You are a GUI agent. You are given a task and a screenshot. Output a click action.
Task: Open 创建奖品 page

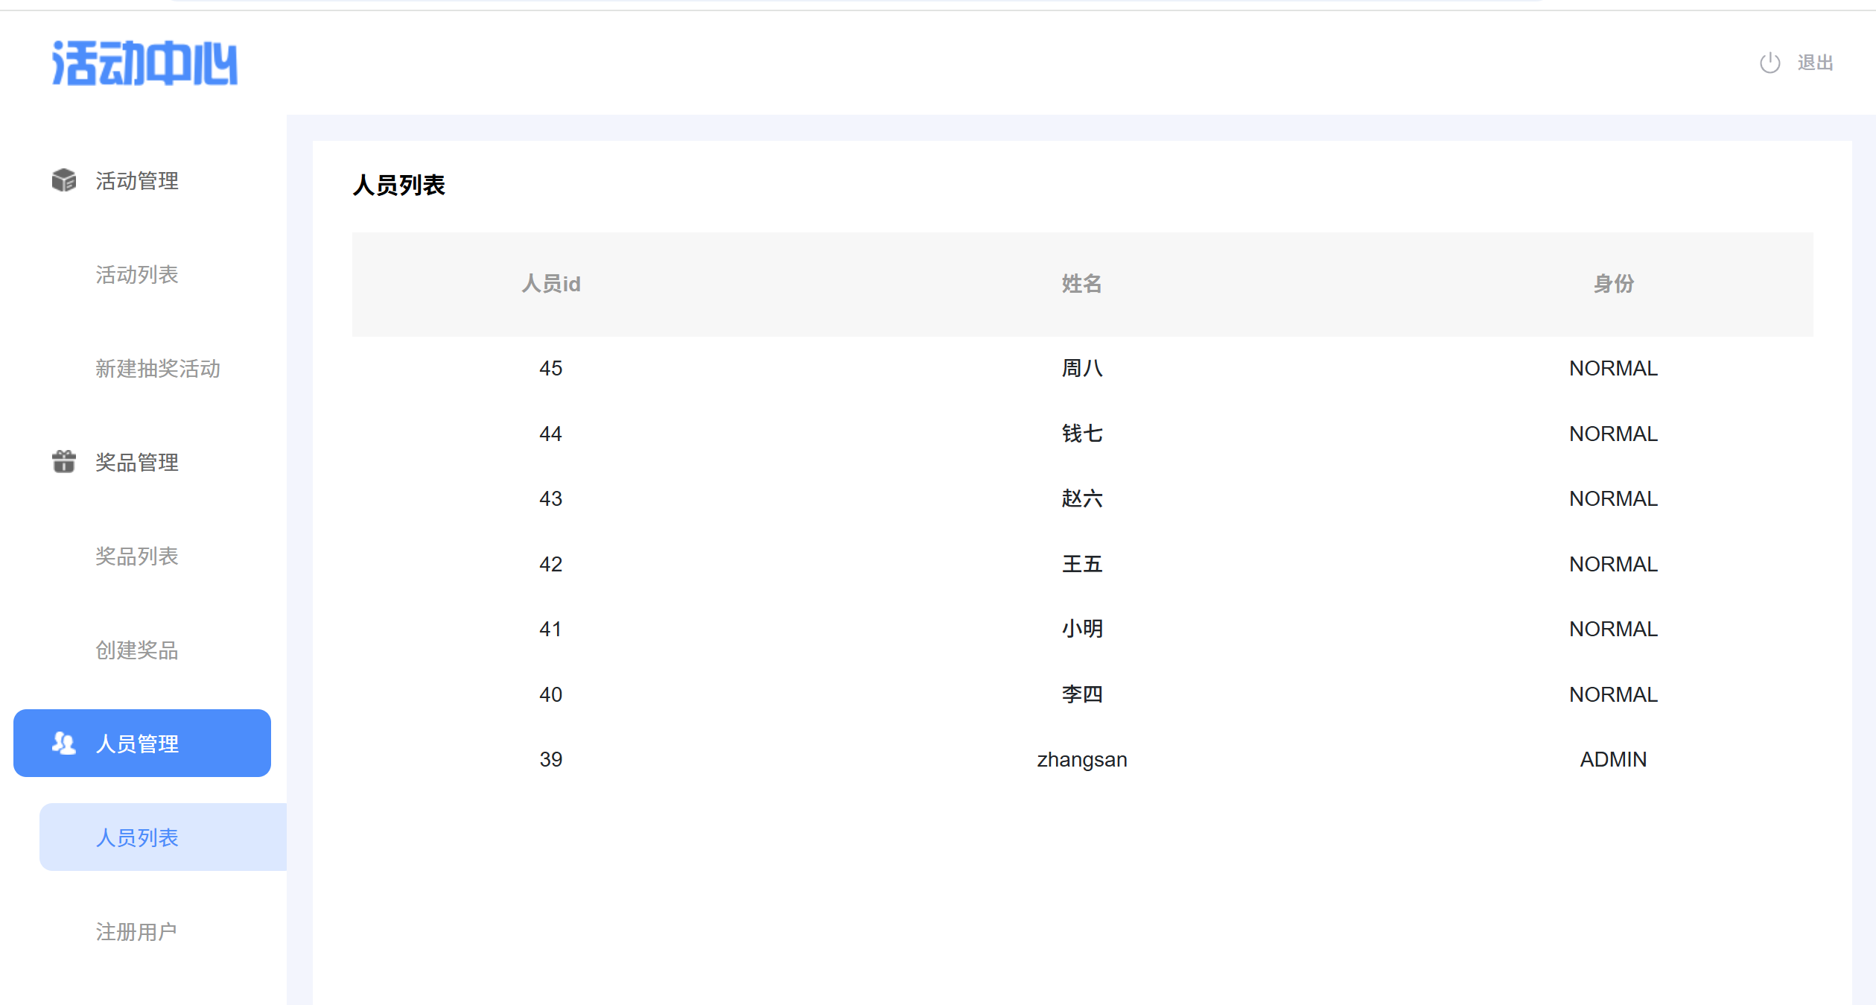click(137, 650)
